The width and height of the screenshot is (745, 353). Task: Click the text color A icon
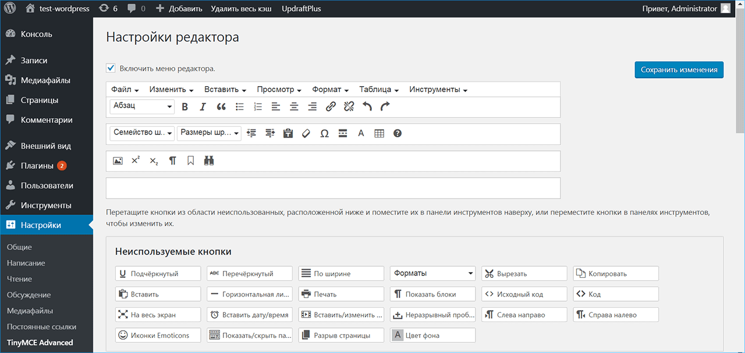(x=361, y=133)
